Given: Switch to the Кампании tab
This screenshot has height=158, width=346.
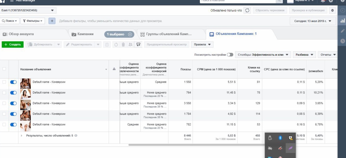Looking at the screenshot, I should click(86, 34).
